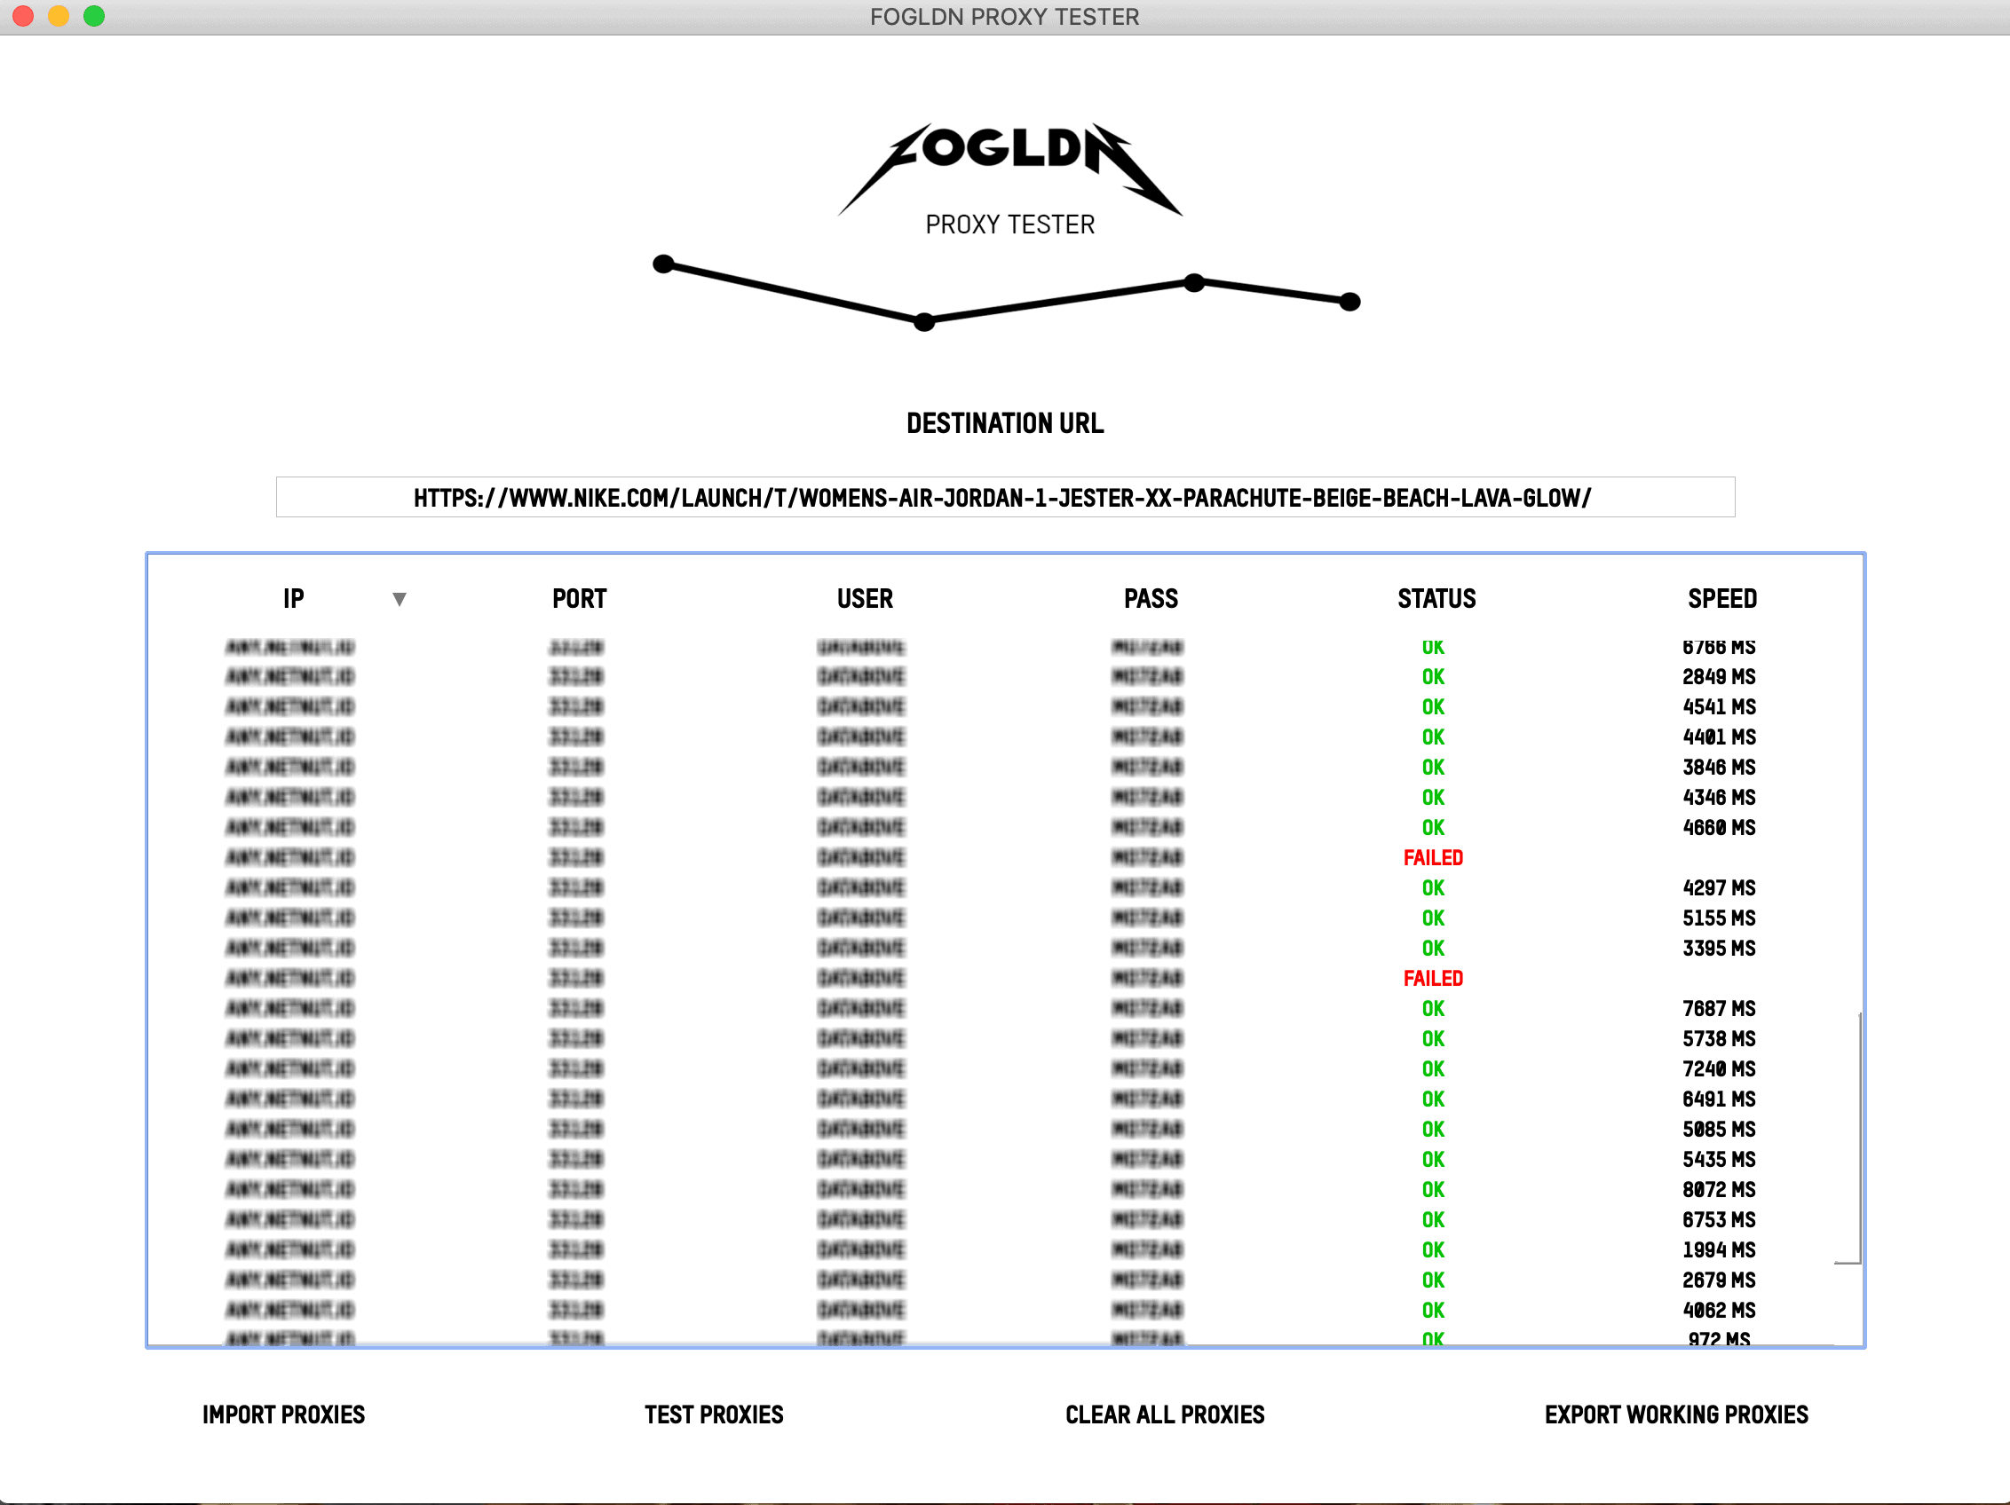Click the STATUS column header
Image resolution: width=2010 pixels, height=1505 pixels.
click(1436, 599)
